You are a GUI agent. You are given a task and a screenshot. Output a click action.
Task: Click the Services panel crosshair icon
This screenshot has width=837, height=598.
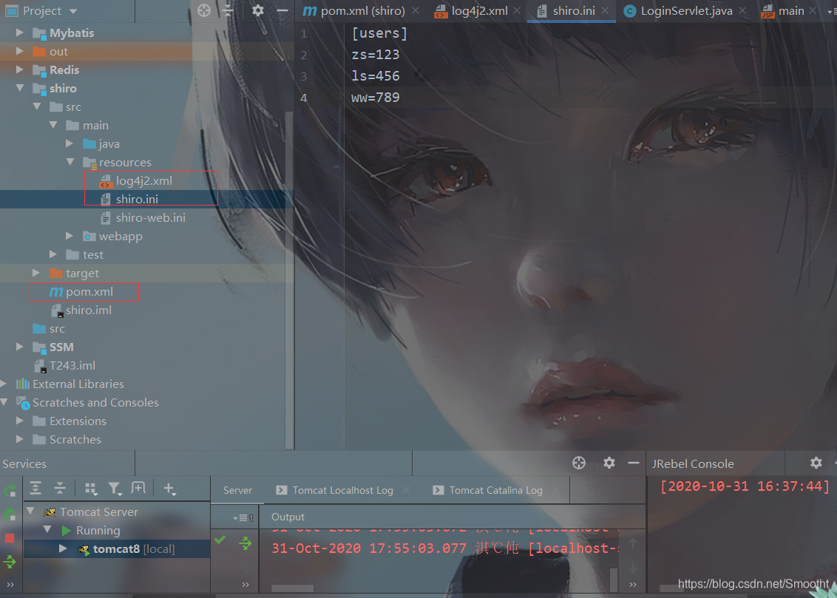[579, 463]
